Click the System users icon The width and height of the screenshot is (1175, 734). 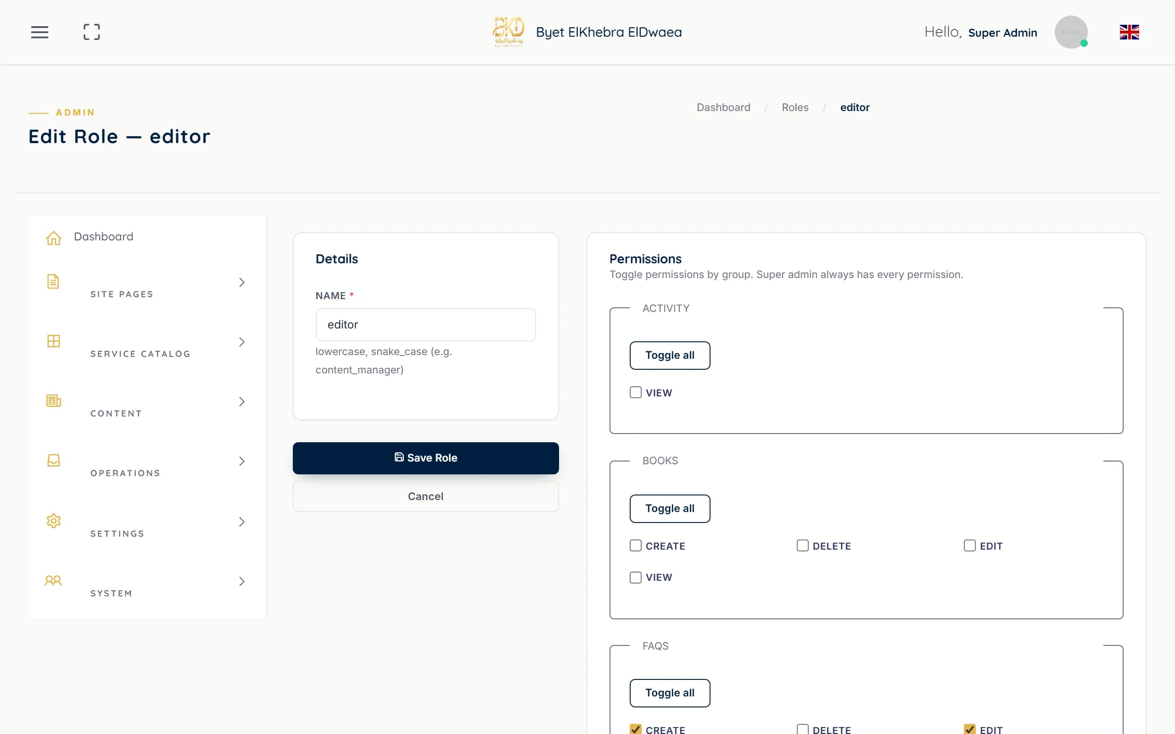coord(53,581)
